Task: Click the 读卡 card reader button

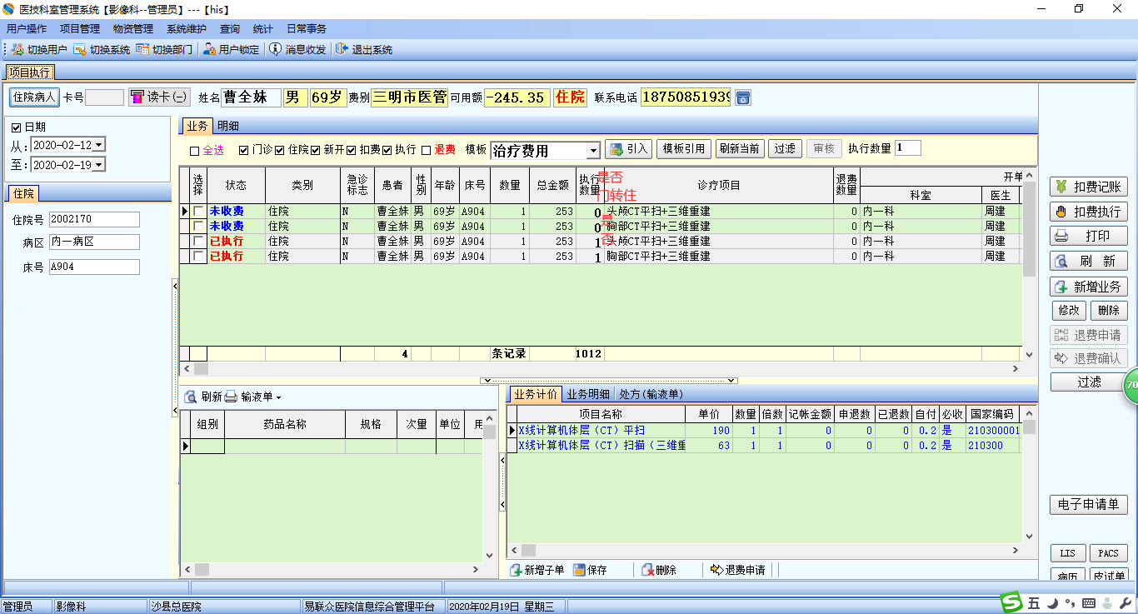Action: coord(158,97)
